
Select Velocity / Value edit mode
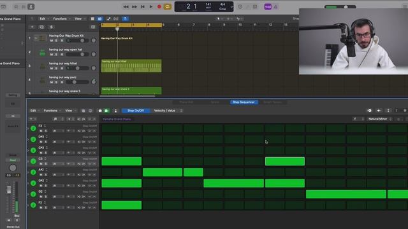coord(164,111)
